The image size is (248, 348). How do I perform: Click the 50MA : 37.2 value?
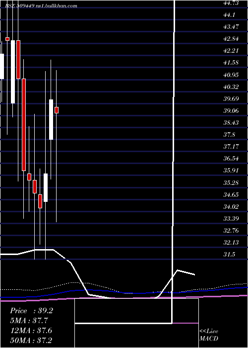point(31,340)
